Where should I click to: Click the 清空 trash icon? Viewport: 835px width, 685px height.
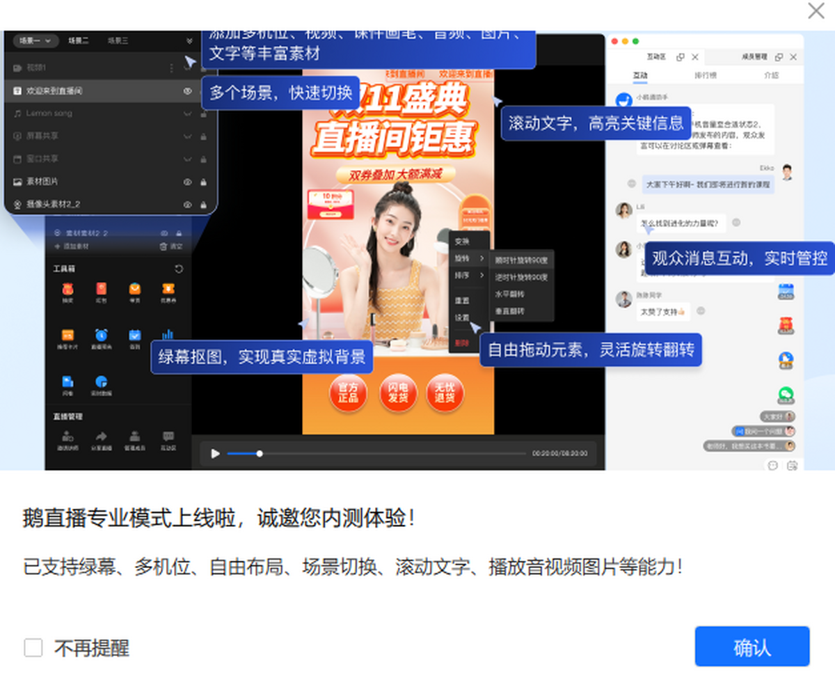(x=164, y=246)
